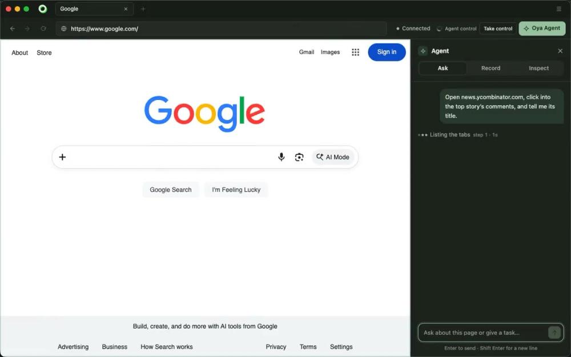571x357 pixels.
Task: Click the globe site info icon
Action: click(x=64, y=29)
